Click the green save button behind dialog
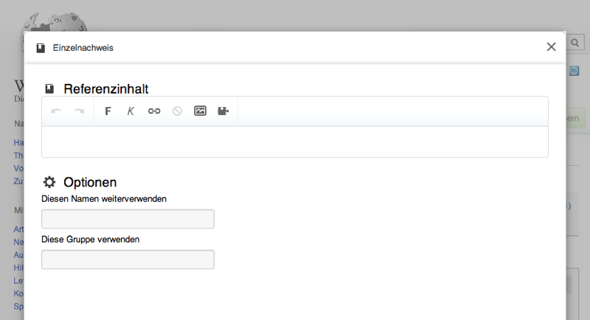This screenshot has width=590, height=320. pyautogui.click(x=576, y=119)
